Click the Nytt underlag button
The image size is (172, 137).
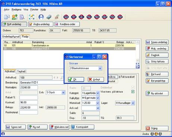point(14,24)
